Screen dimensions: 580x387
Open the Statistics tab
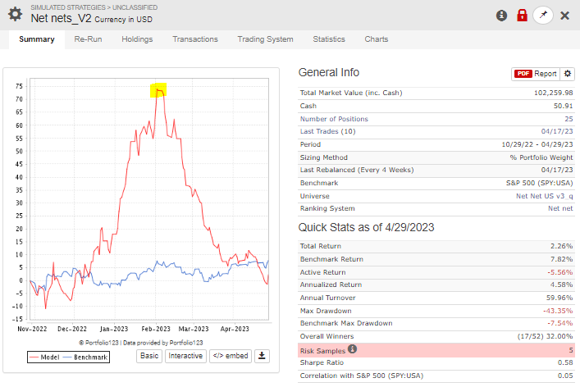coord(329,39)
